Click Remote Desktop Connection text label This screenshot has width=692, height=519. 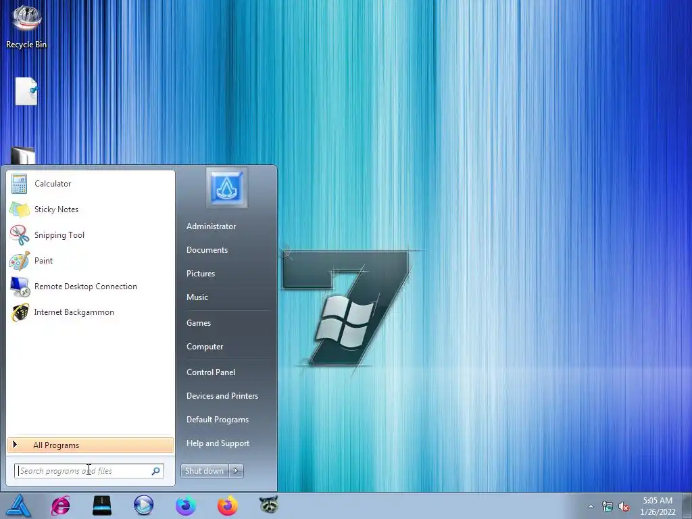(x=86, y=287)
